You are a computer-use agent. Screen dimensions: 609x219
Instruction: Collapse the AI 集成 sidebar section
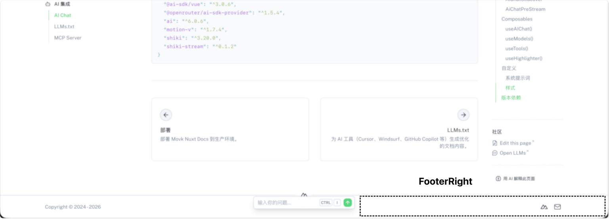[62, 4]
